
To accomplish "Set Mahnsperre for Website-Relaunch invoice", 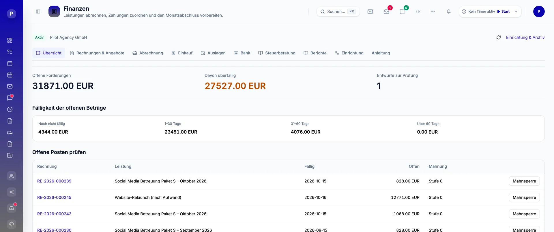I will point(524,197).
